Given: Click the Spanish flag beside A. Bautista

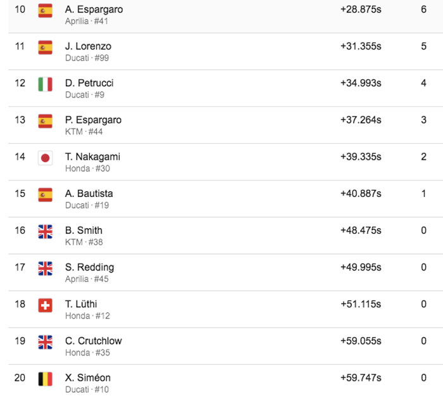Looking at the screenshot, I should point(45,195).
